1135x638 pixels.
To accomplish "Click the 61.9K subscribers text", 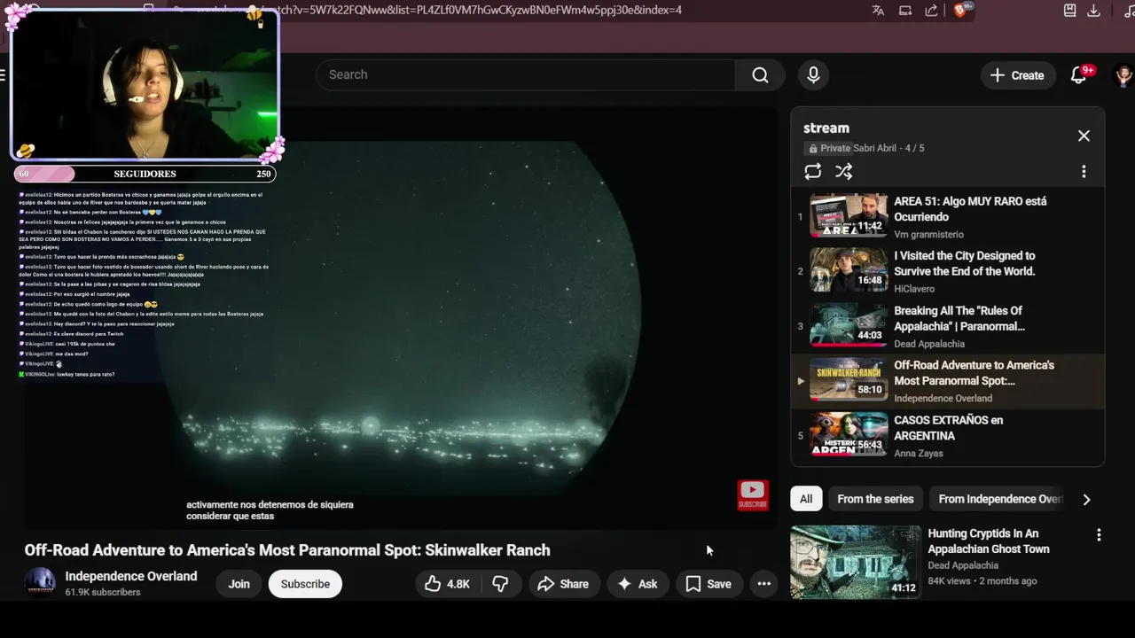I will click(x=103, y=592).
